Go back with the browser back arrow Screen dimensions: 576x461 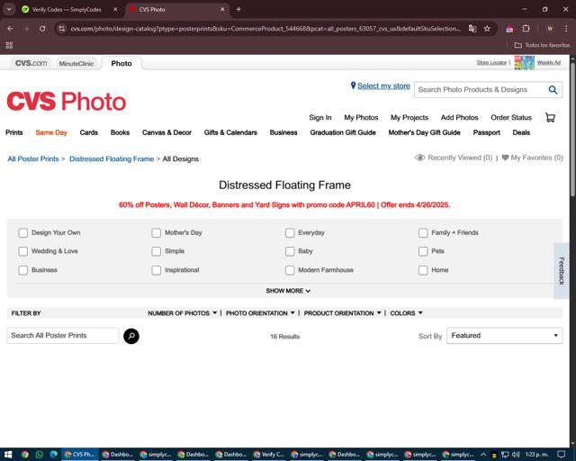(x=10, y=29)
